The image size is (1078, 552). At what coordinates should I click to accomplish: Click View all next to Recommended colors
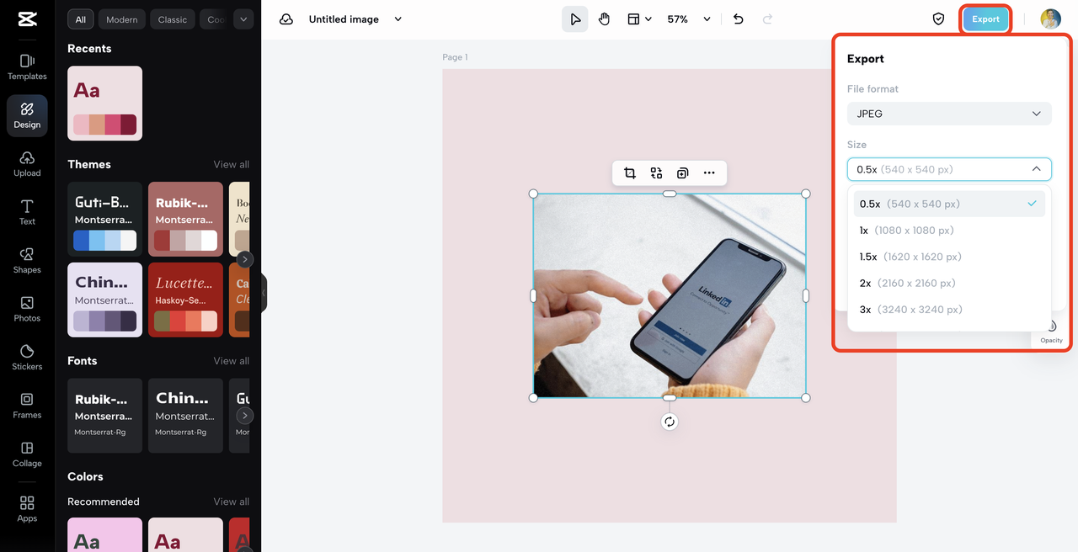[x=232, y=502]
